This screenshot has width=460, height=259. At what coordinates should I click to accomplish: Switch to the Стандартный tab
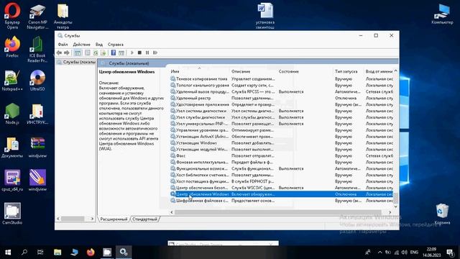pyautogui.click(x=144, y=219)
